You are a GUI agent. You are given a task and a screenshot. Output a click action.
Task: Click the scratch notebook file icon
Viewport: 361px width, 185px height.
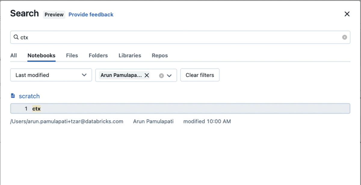click(13, 96)
